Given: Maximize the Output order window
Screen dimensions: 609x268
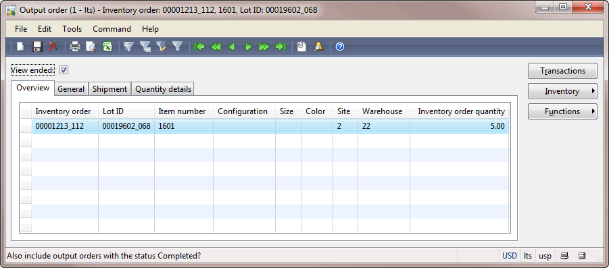Looking at the screenshot, I should point(563,7).
